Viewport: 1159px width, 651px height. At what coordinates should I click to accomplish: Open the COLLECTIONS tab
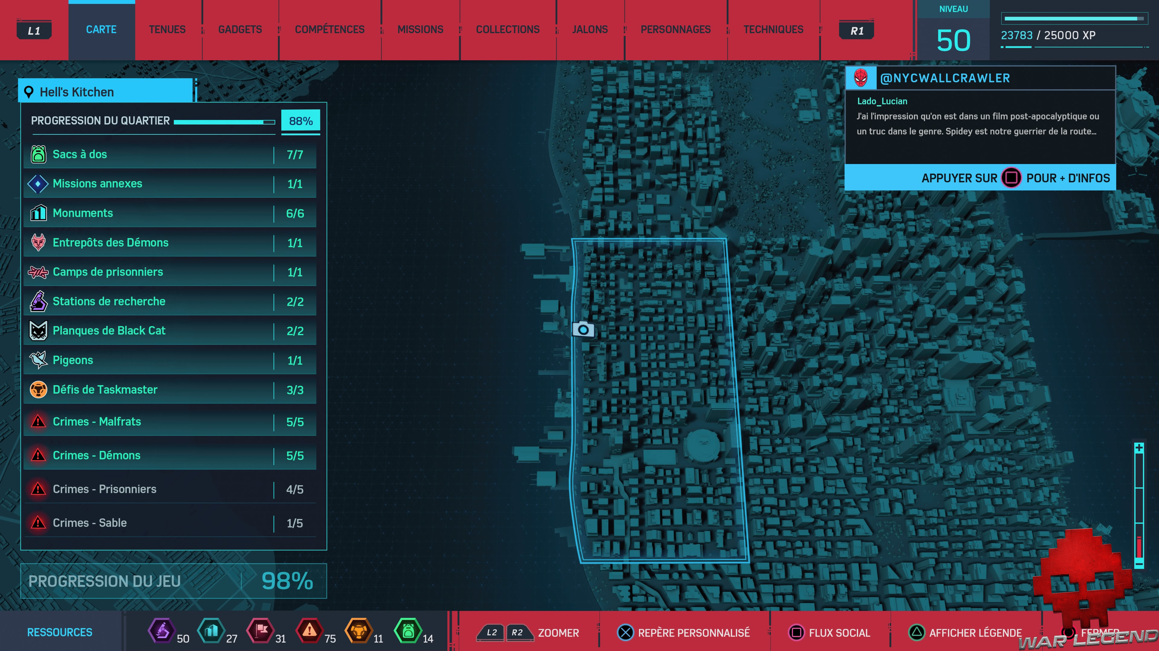507,30
